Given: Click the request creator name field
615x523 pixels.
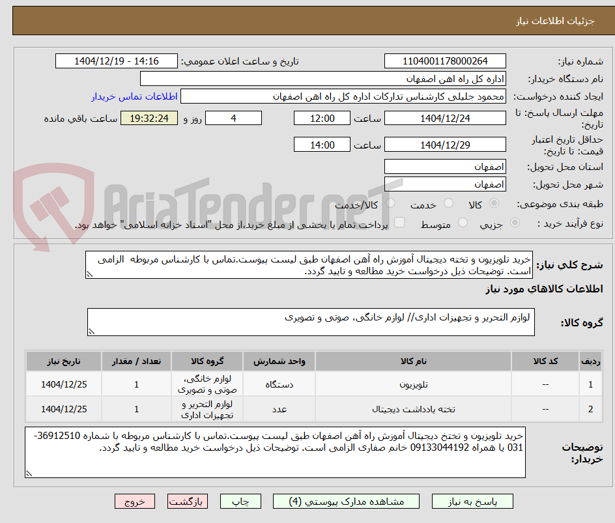Looking at the screenshot, I should pos(343,96).
